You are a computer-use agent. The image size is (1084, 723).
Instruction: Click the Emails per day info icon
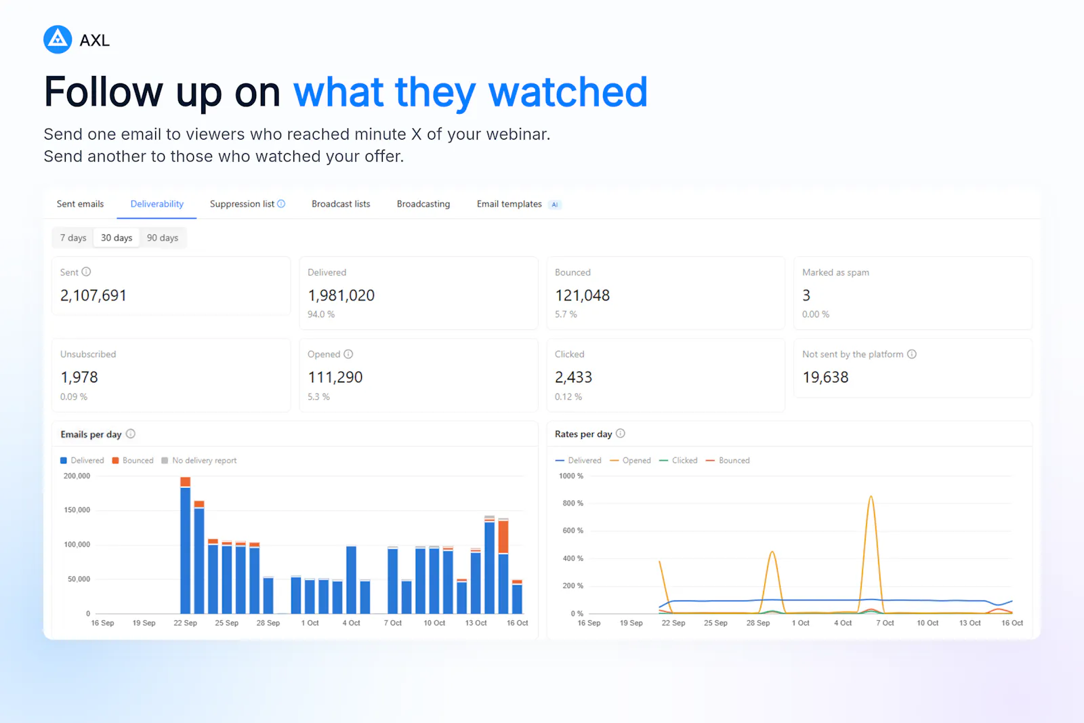coord(131,434)
